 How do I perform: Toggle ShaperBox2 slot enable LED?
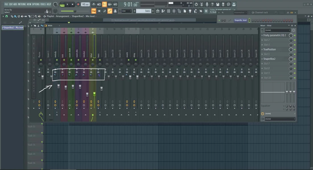coord(295,59)
